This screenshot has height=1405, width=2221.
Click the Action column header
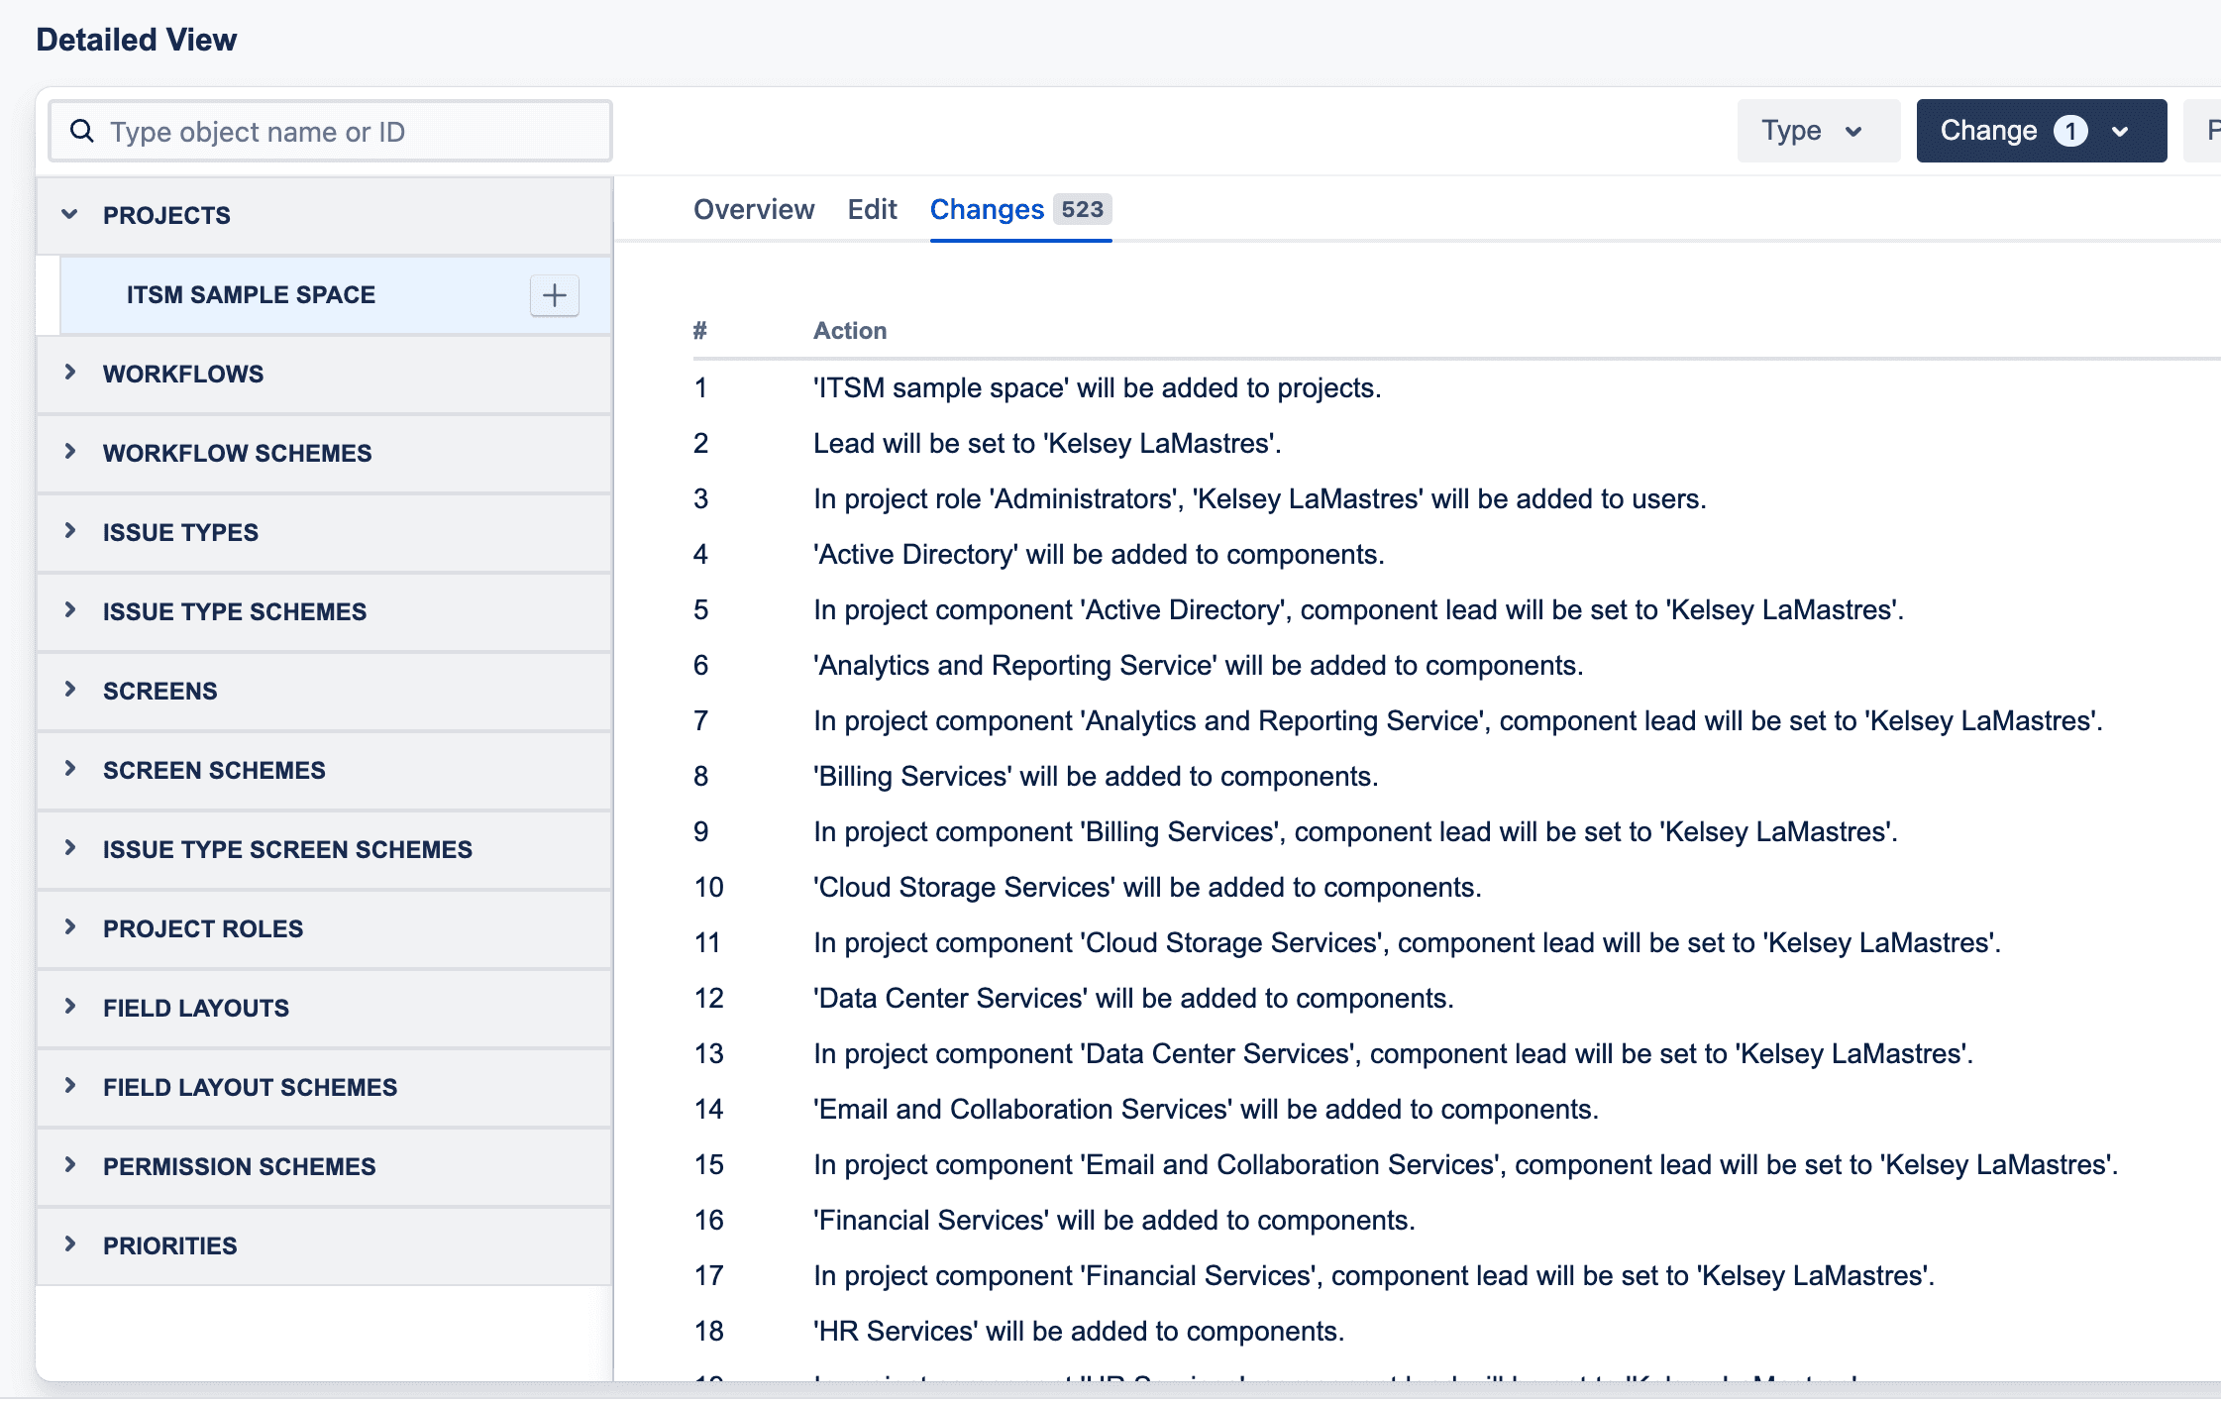coord(850,331)
